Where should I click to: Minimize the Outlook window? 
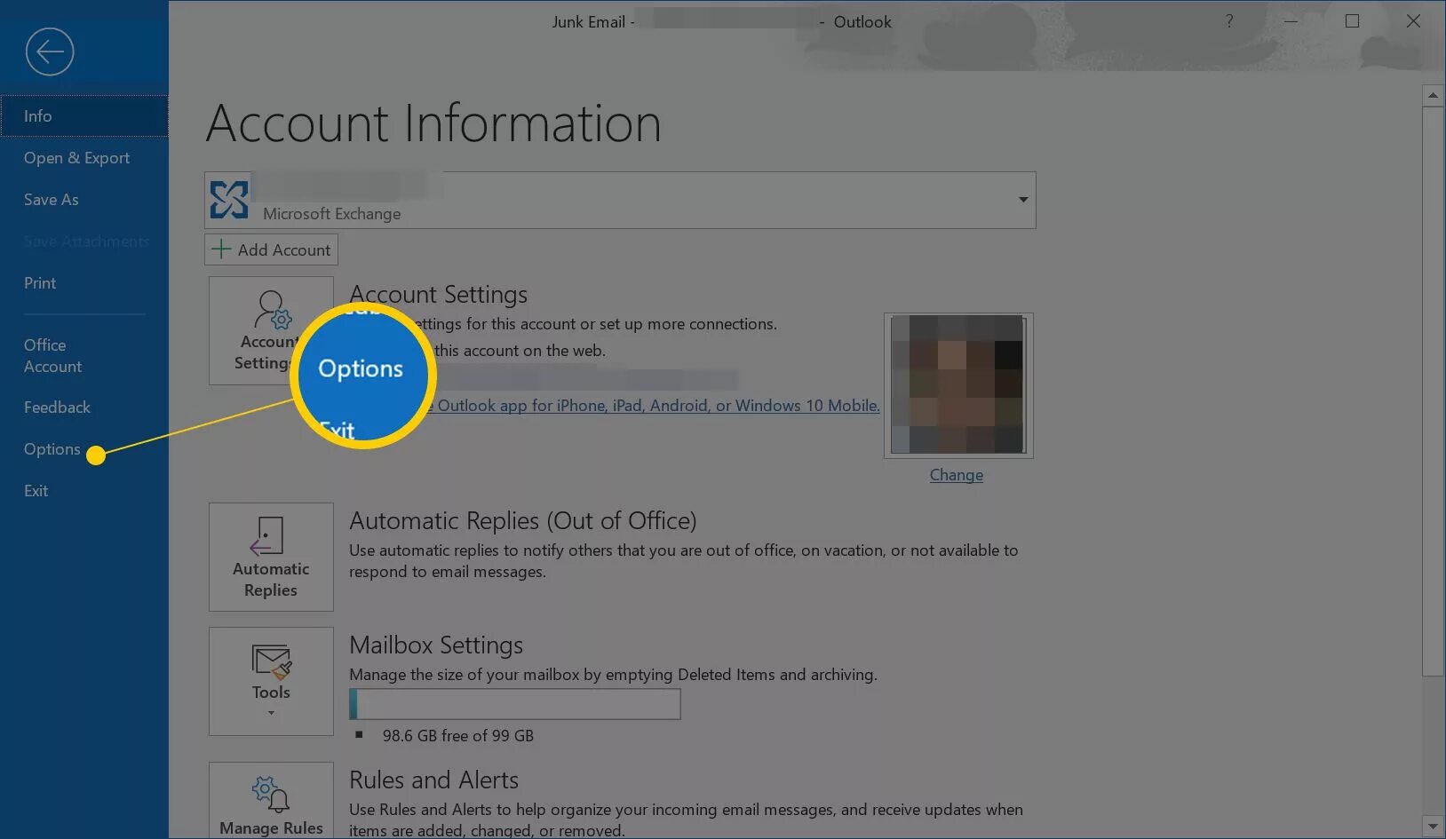1291,21
